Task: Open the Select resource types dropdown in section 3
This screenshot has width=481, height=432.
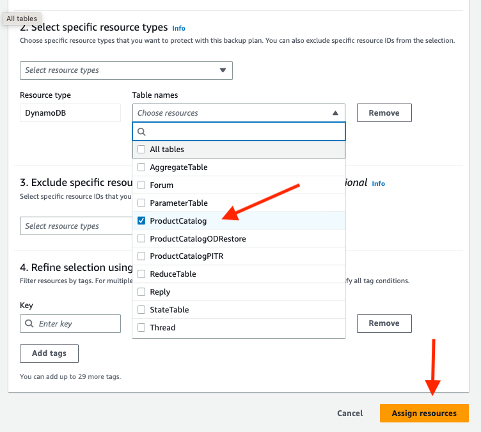Action: (76, 226)
